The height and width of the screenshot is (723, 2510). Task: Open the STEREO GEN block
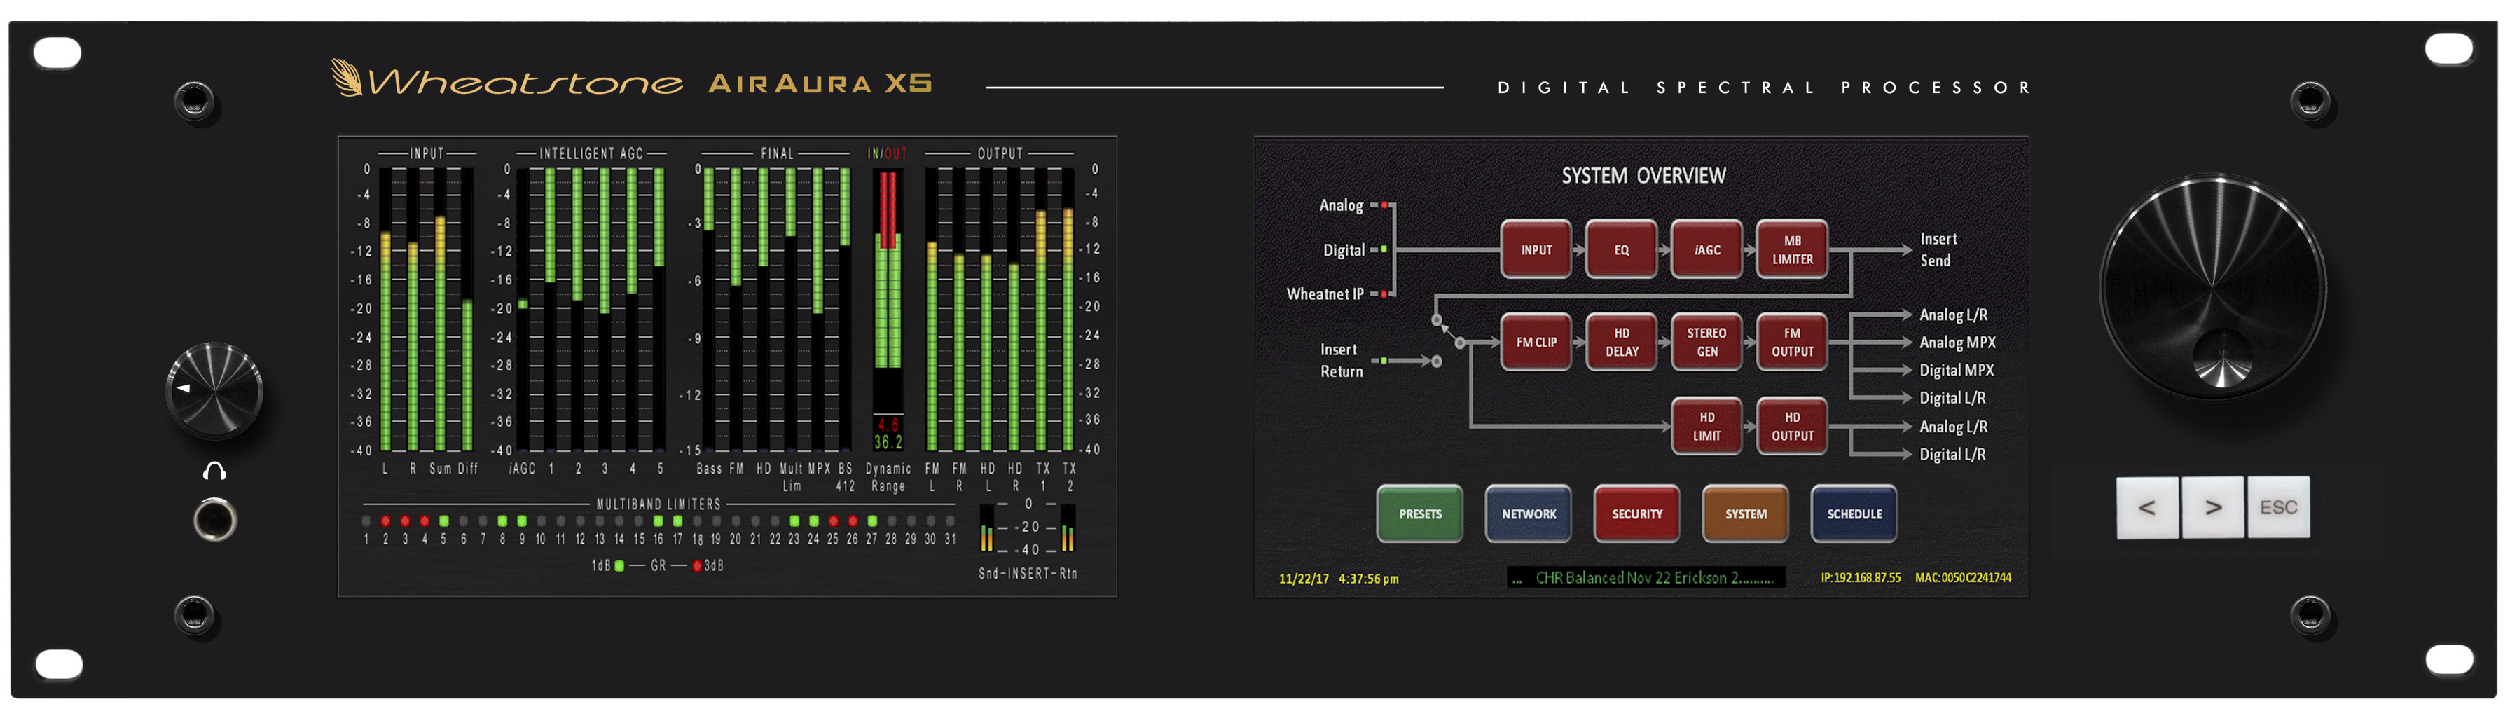pyautogui.click(x=1706, y=342)
